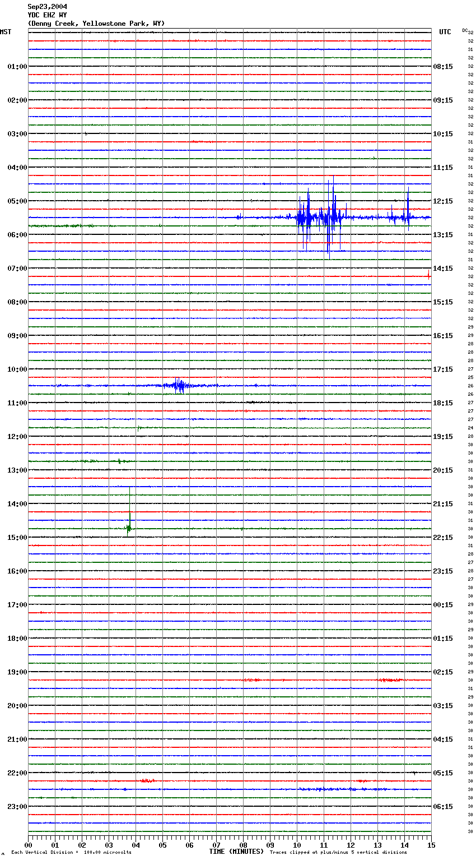Click the 15 minute tick label on x-axis
This screenshot has width=476, height=860.
[x=431, y=845]
